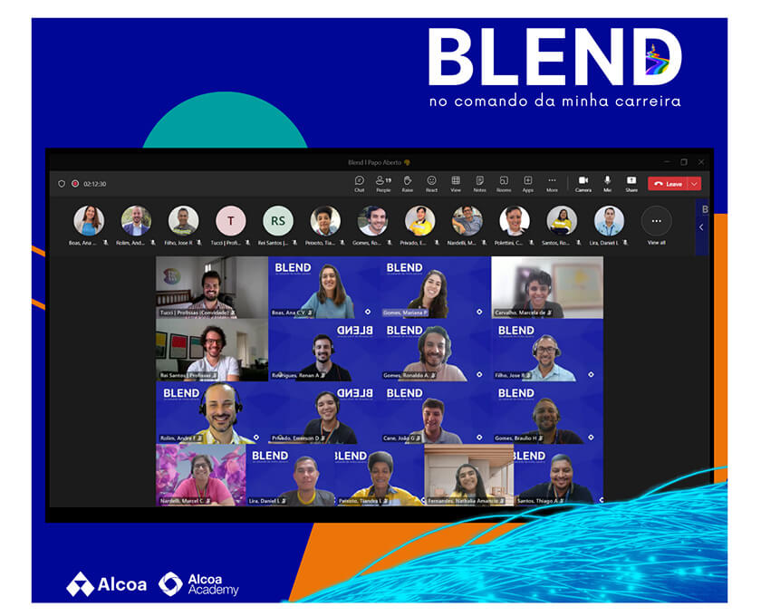Select the Gomes, Ronaldo A. video tile

point(436,350)
